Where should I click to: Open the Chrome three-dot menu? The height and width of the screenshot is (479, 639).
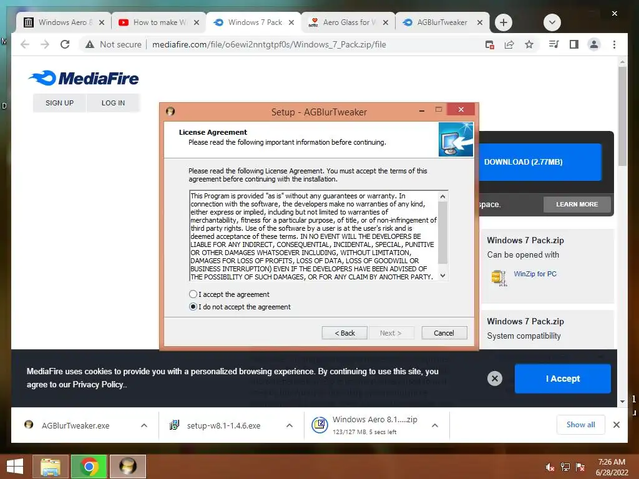pyautogui.click(x=614, y=44)
